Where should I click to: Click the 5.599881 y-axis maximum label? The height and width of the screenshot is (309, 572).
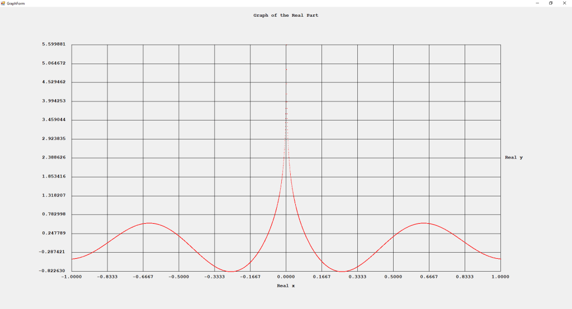click(x=51, y=44)
